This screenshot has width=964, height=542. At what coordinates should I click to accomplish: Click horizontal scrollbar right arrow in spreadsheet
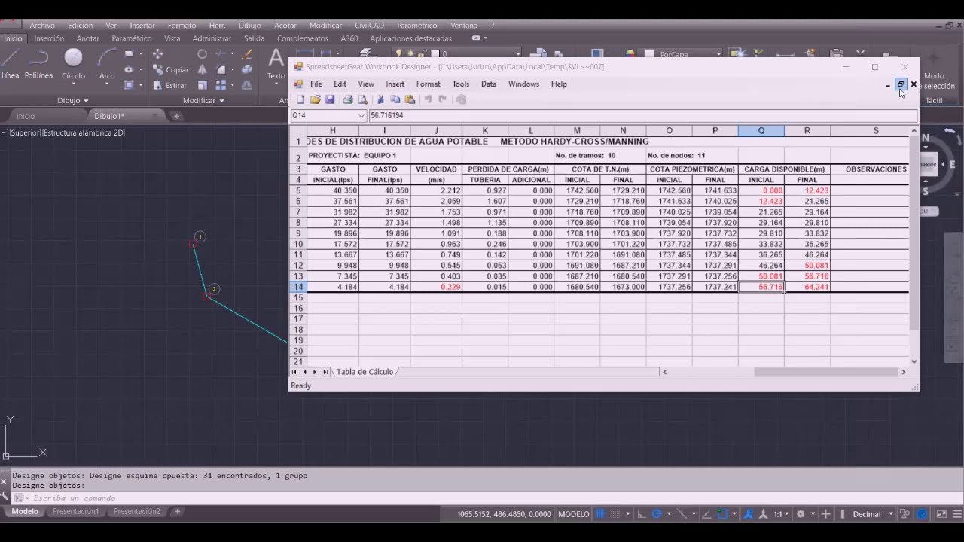[x=904, y=372]
